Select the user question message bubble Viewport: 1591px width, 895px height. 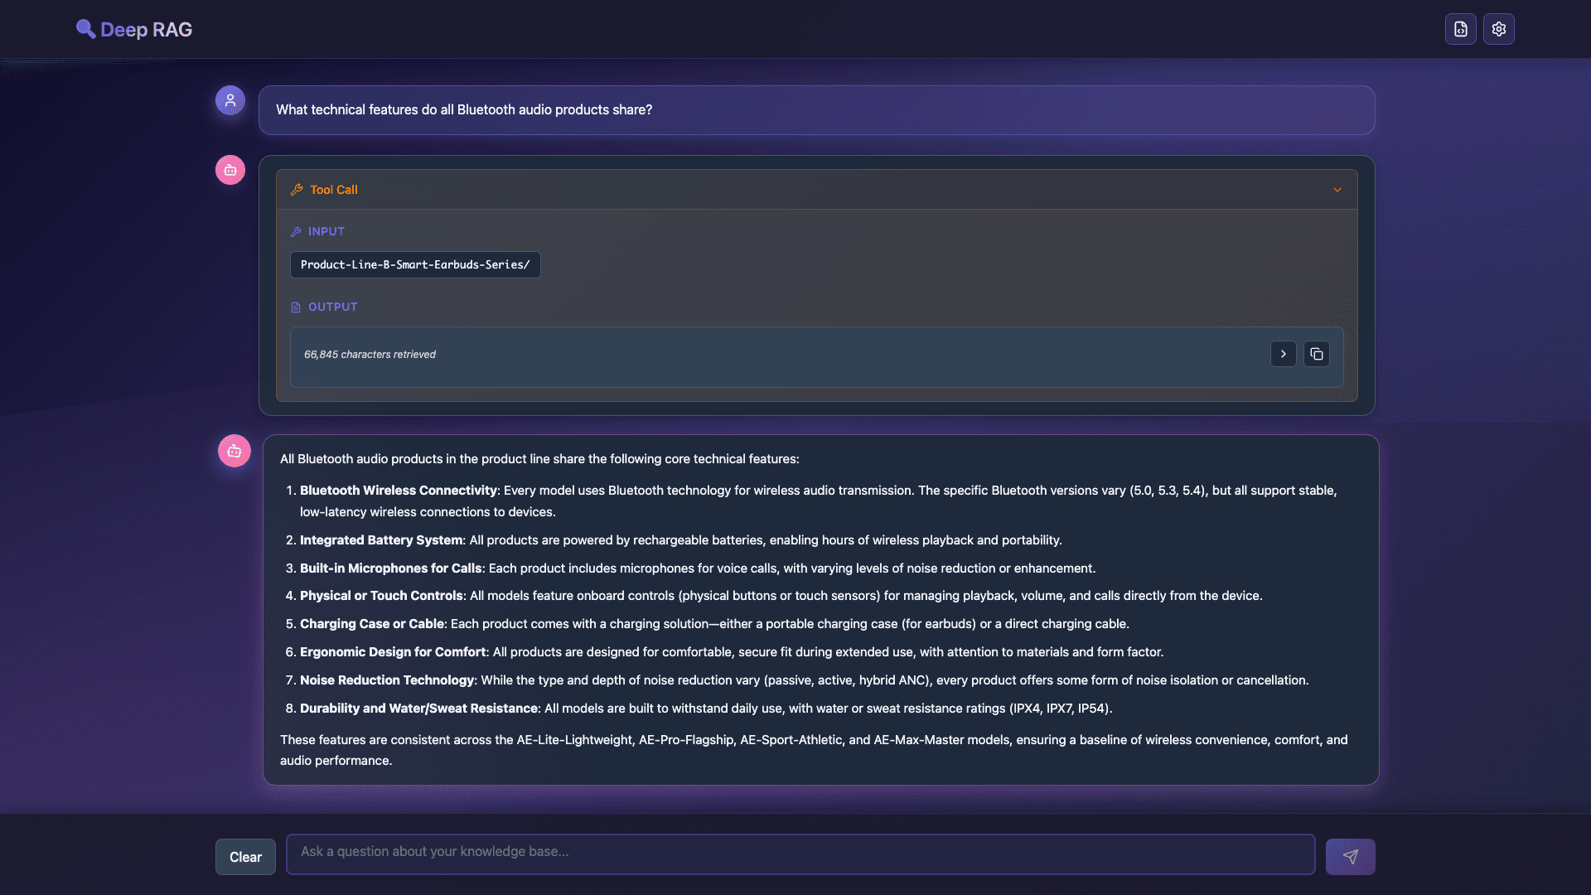coord(816,110)
